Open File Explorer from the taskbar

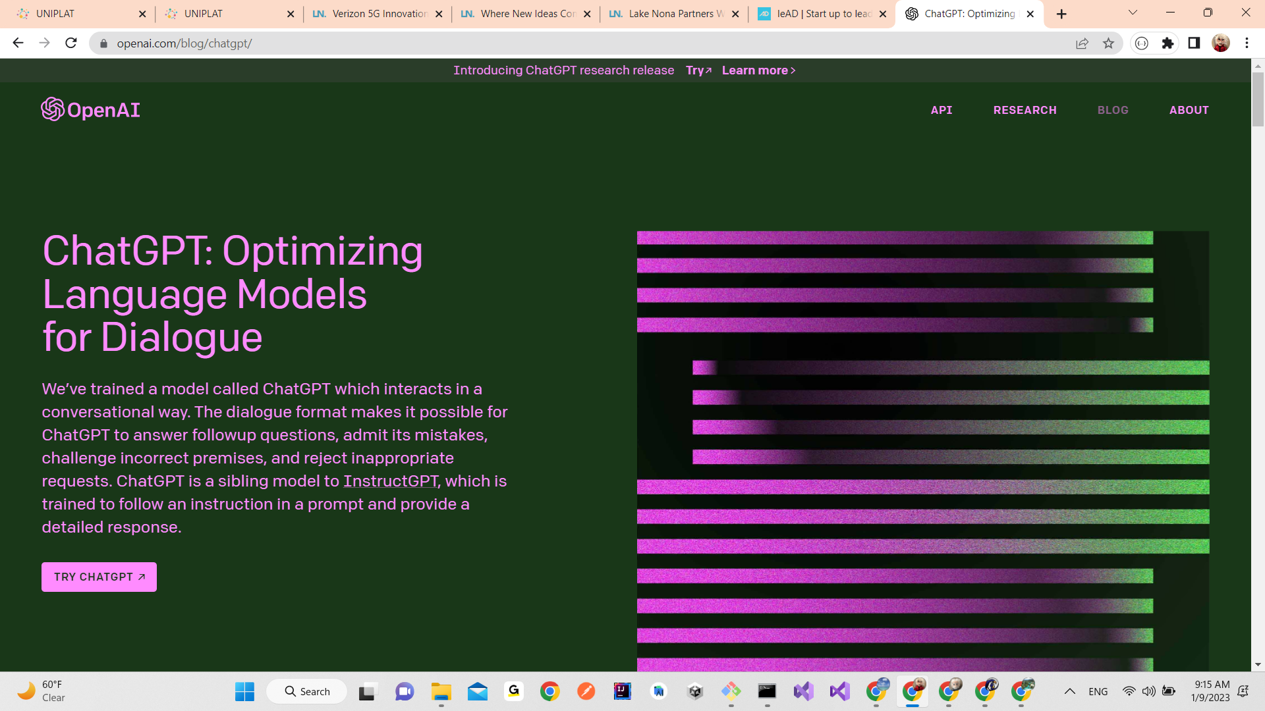pos(441,691)
